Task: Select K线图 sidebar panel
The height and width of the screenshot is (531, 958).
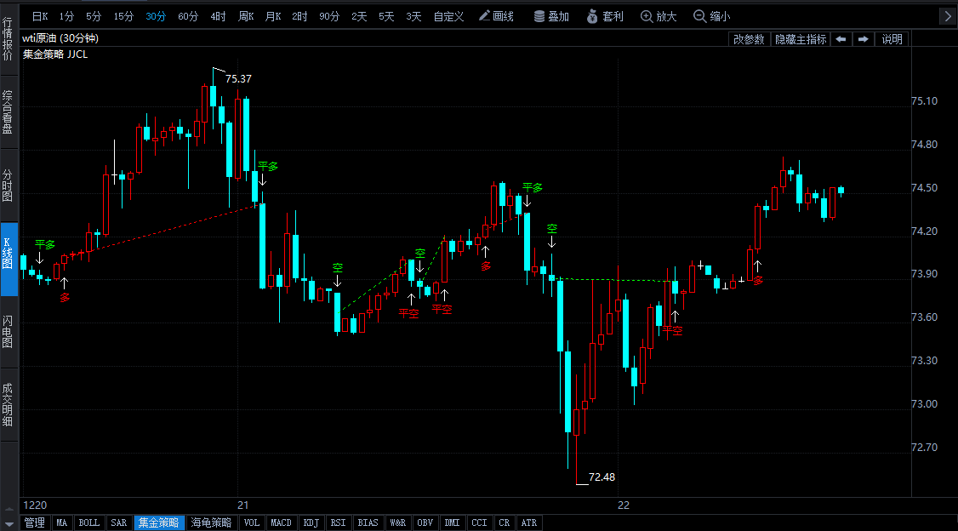Action: tap(8, 259)
